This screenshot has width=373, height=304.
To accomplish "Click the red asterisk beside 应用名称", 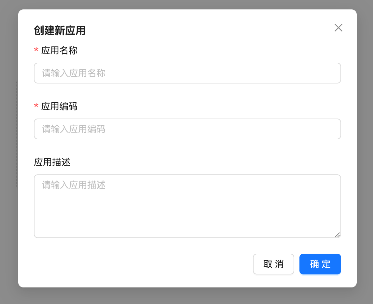I will pos(36,51).
